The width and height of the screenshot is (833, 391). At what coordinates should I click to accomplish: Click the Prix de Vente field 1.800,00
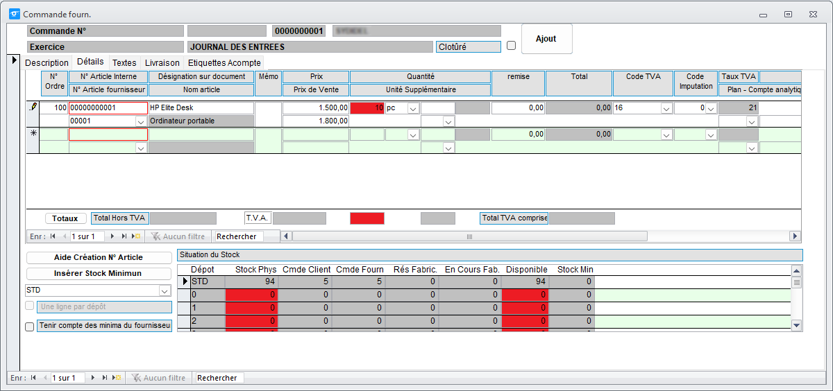(x=316, y=121)
